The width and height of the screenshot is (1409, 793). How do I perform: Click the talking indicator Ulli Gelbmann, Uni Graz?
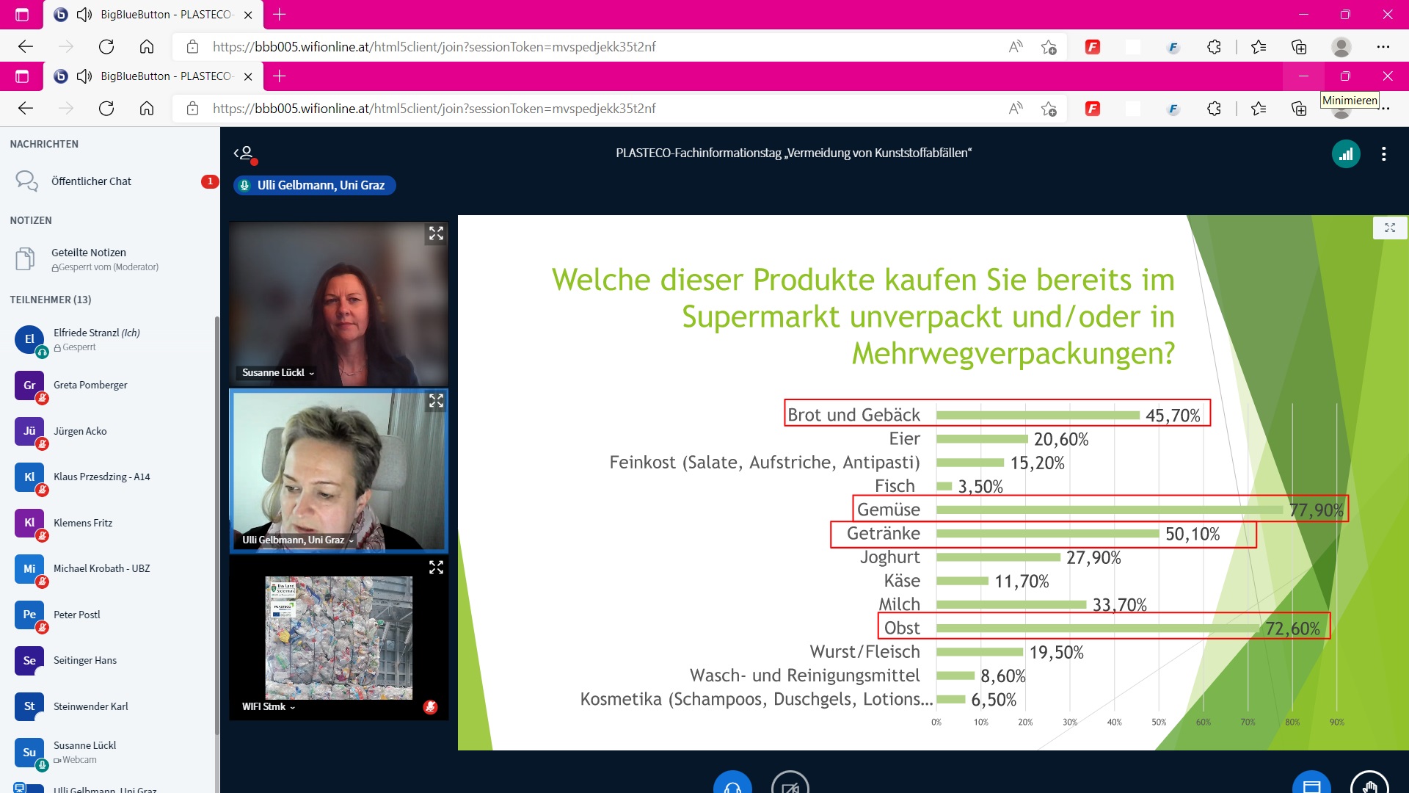tap(315, 185)
